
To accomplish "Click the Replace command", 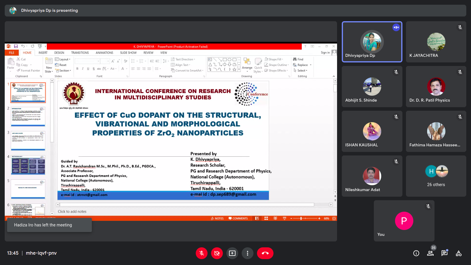I will tap(301, 65).
